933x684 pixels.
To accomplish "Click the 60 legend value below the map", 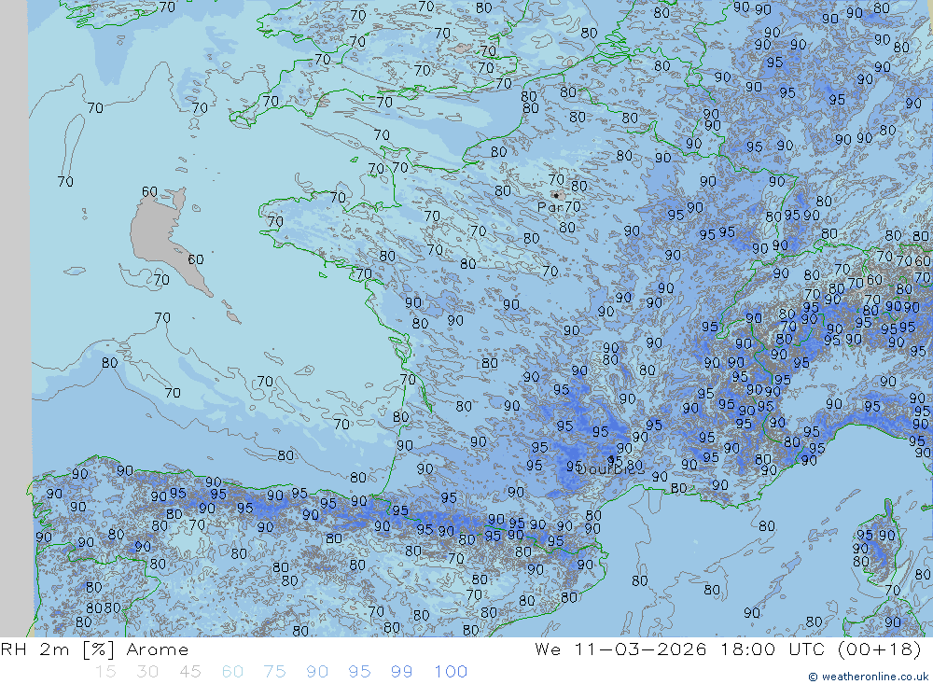I will point(232,672).
